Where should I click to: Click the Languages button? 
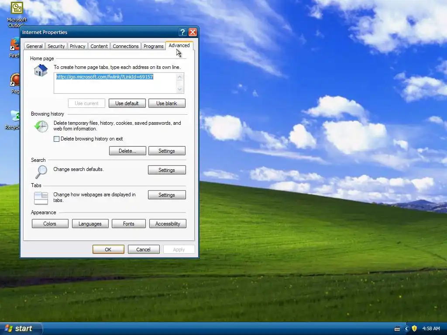[90, 224]
